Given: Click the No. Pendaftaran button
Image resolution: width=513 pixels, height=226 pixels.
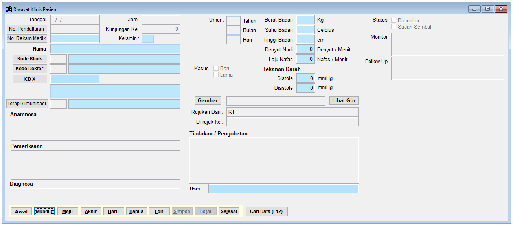Looking at the screenshot, I should (x=27, y=29).
